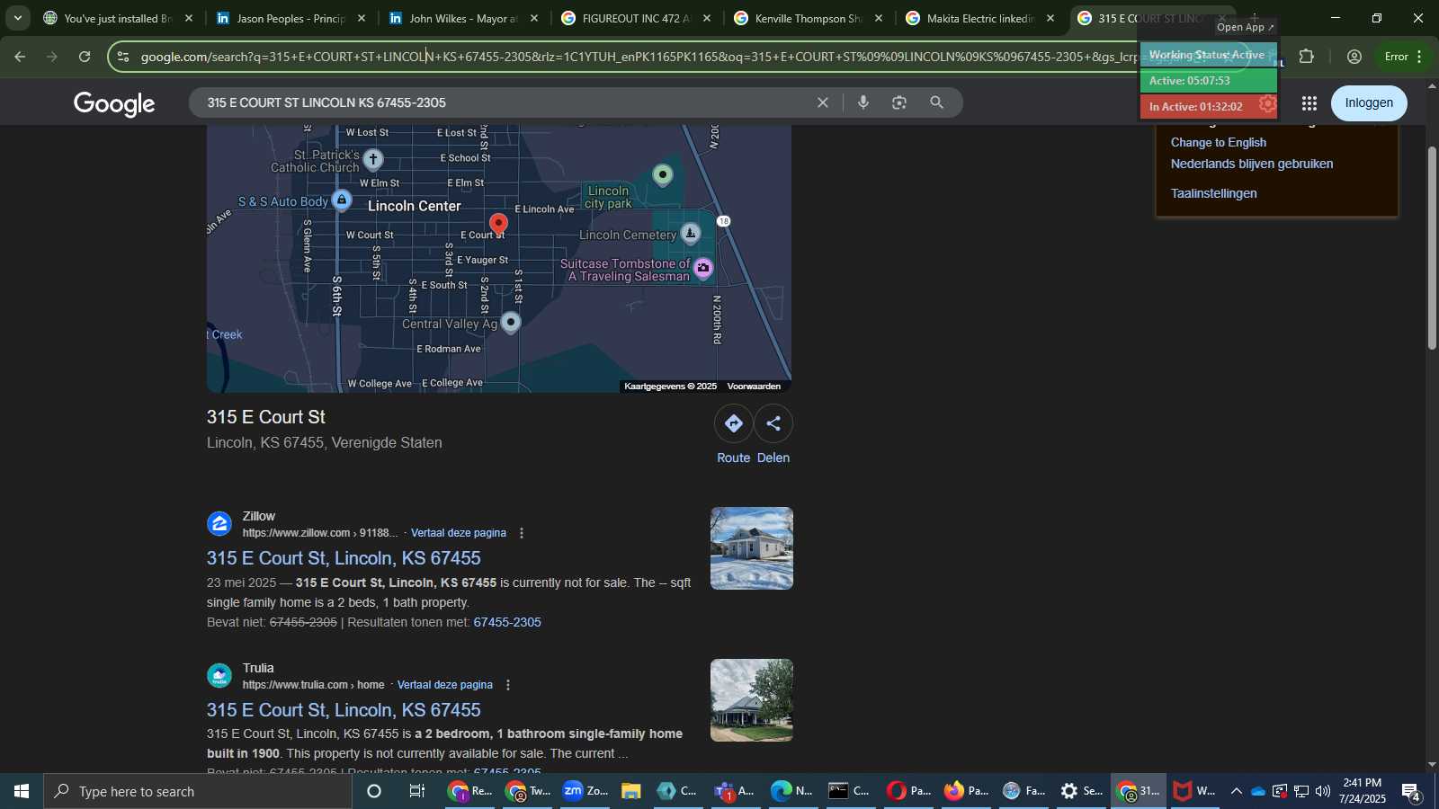This screenshot has height=809, width=1439.
Task: Start voice search with microphone icon
Action: (863, 102)
